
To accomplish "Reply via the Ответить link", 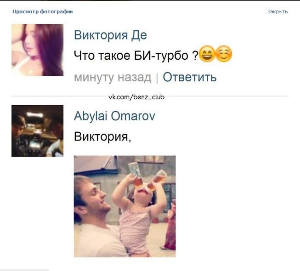I will (190, 77).
